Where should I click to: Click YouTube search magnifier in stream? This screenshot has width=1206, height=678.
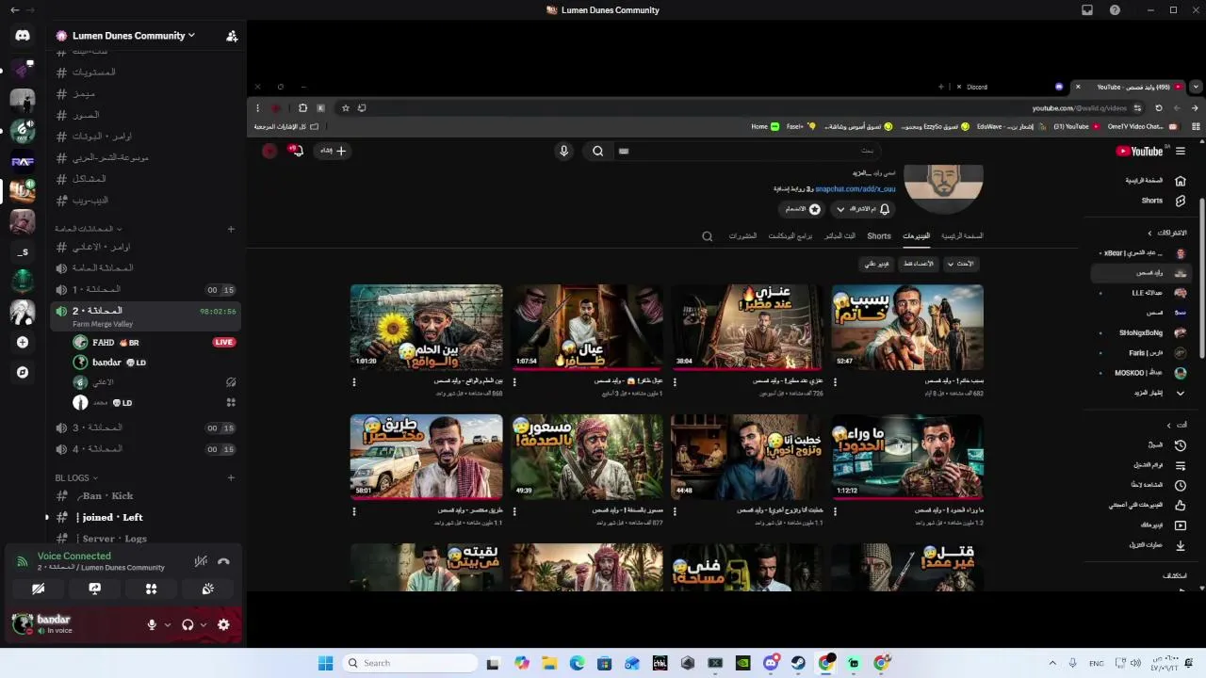tap(597, 151)
